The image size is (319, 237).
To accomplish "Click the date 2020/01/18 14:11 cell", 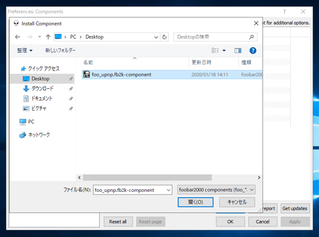I will point(209,74).
